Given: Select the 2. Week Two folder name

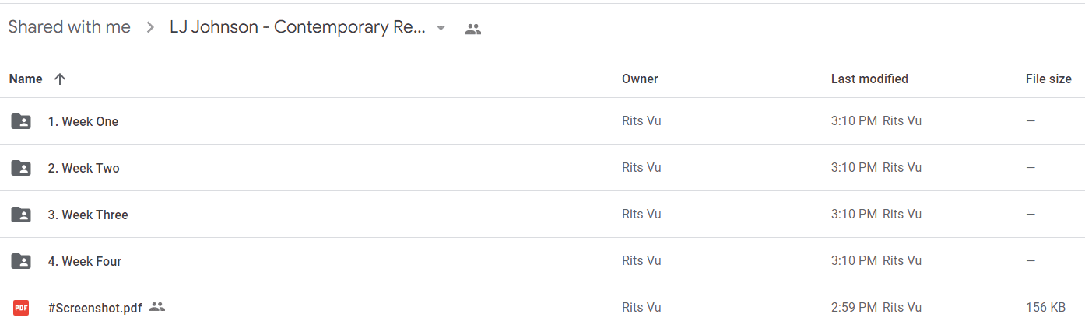Looking at the screenshot, I should (83, 168).
